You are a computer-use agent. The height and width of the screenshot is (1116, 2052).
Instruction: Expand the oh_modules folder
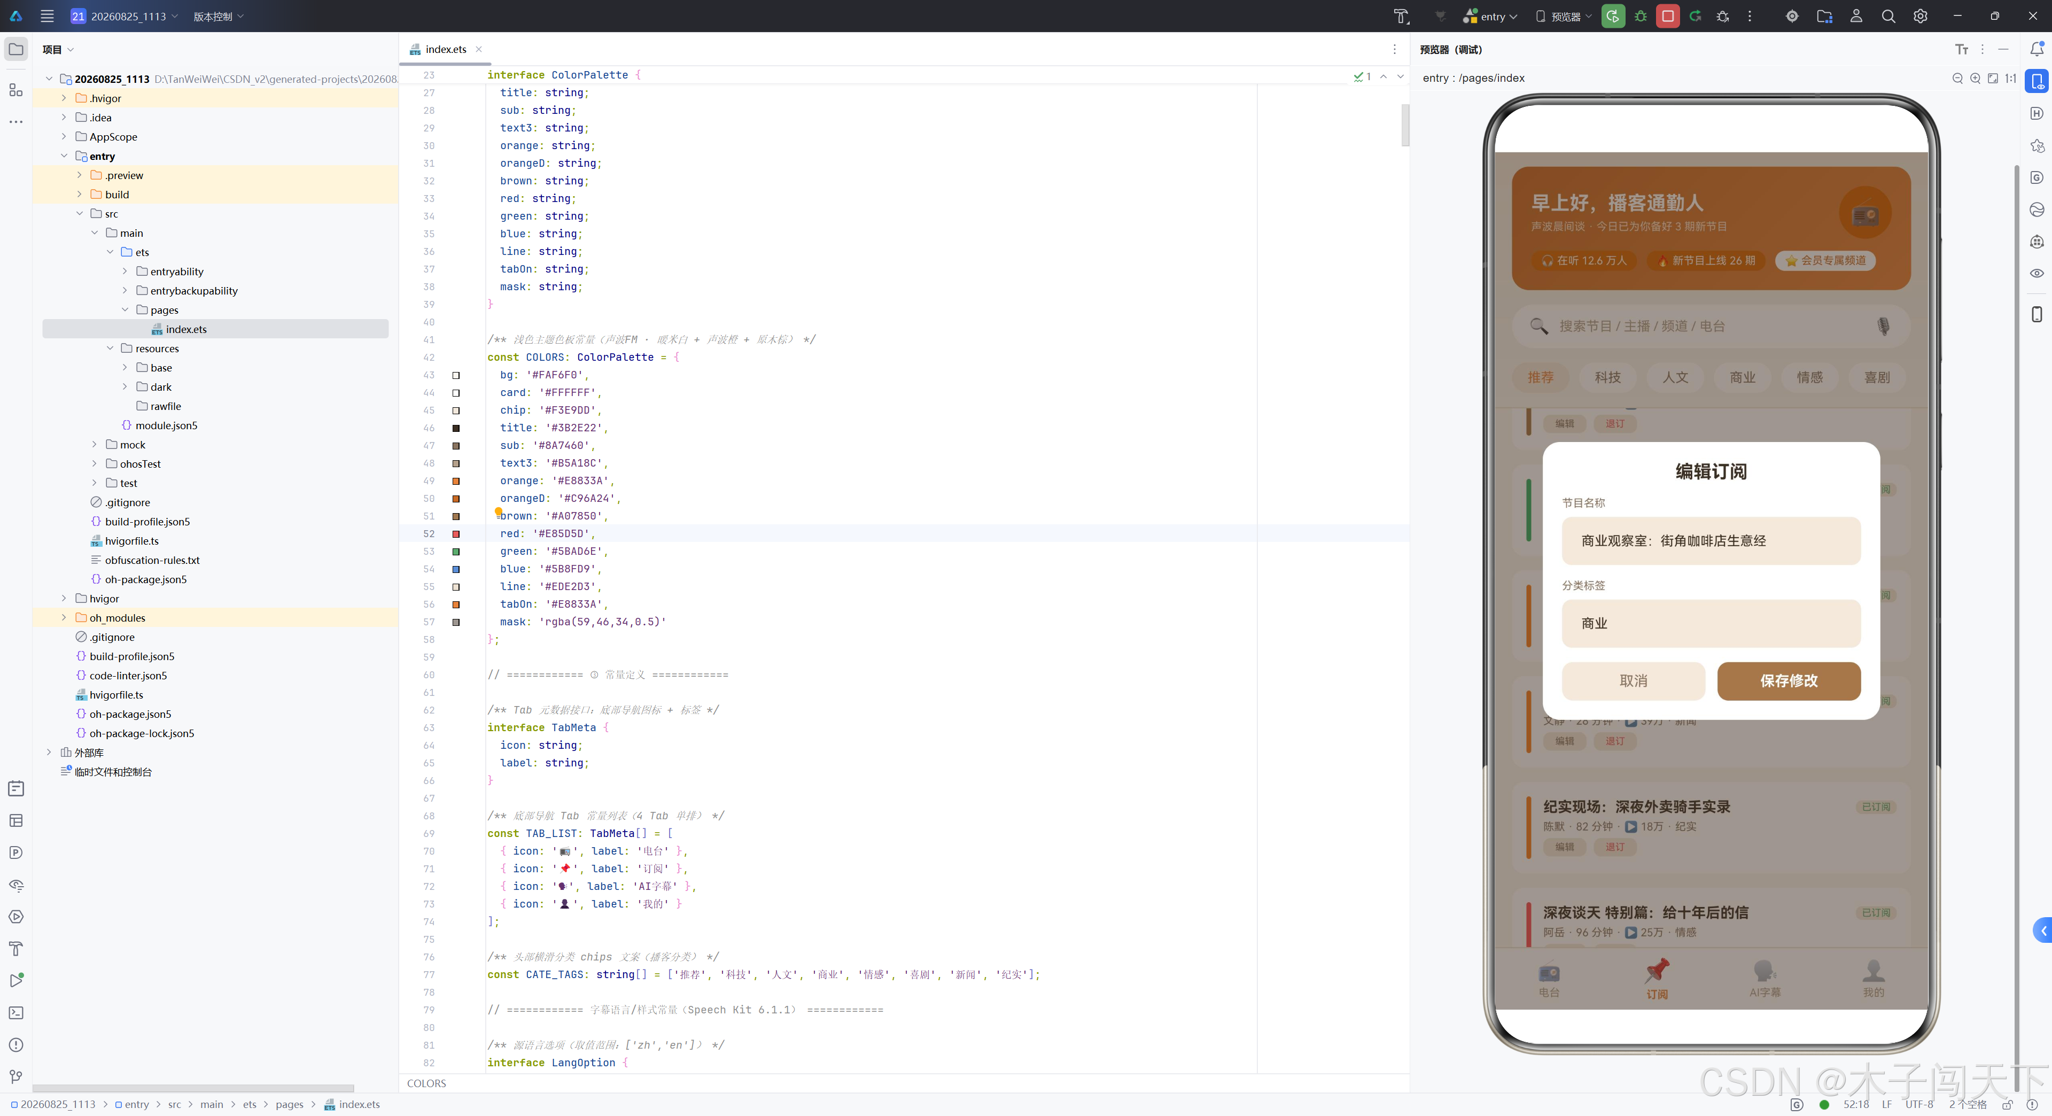click(x=65, y=617)
